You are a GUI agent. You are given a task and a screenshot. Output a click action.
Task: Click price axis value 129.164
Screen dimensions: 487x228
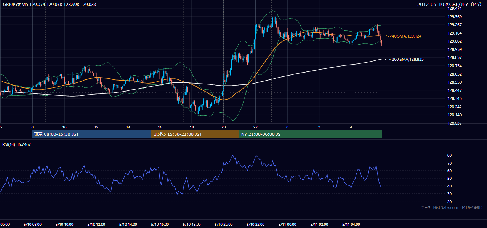click(x=455, y=33)
